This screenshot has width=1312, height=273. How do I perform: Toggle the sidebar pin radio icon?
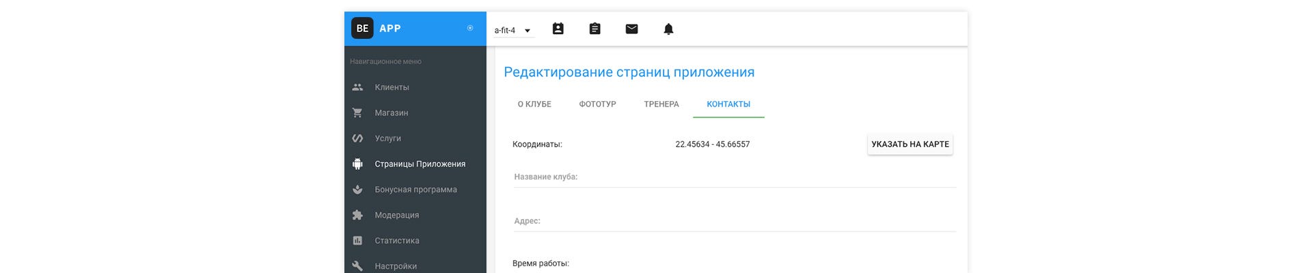coord(470,28)
